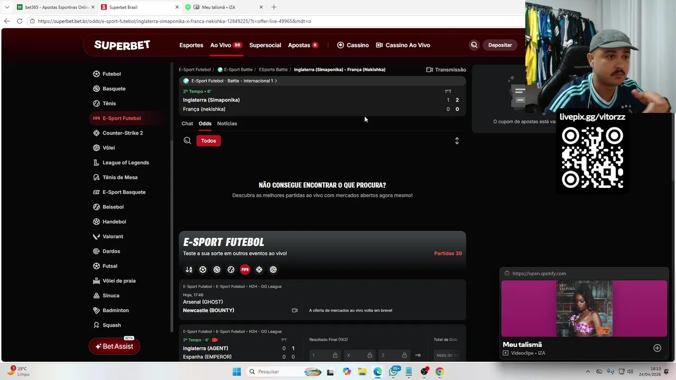The width and height of the screenshot is (676, 380).
Task: Open the Notícias tab
Action: [x=227, y=123]
